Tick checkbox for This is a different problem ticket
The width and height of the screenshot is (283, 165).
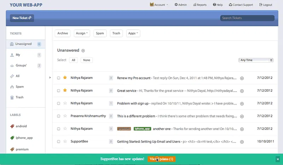tap(58, 116)
